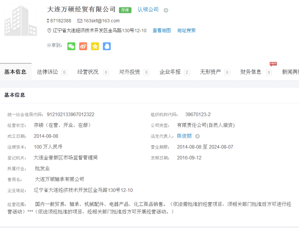Click the email envelope icon
Image resolution: width=299 pixels, height=228 pixels.
tap(80, 21)
